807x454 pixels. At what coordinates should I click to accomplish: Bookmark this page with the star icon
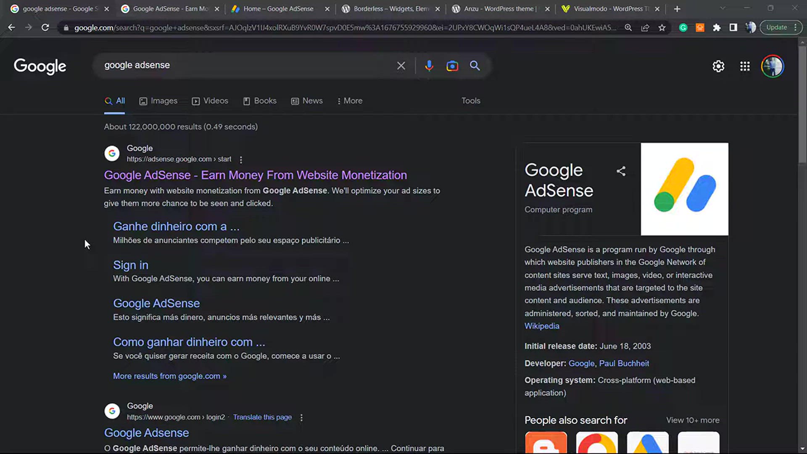click(x=662, y=27)
